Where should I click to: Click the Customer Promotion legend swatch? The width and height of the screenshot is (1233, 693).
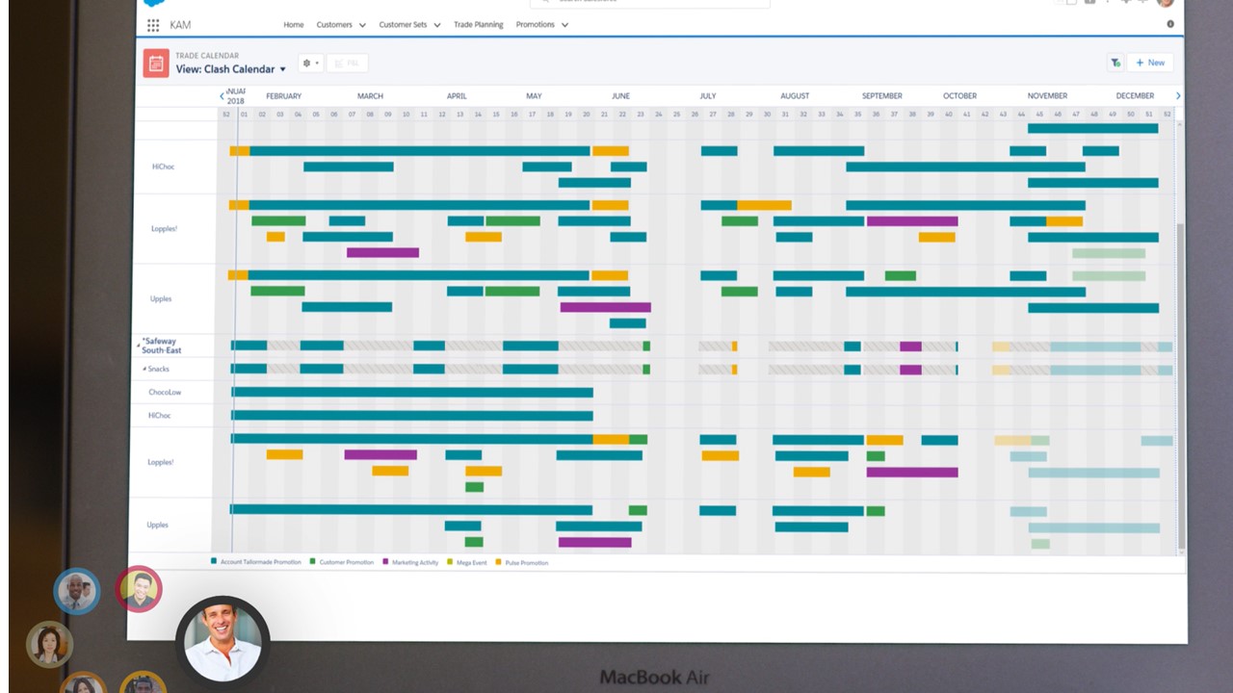(x=312, y=561)
